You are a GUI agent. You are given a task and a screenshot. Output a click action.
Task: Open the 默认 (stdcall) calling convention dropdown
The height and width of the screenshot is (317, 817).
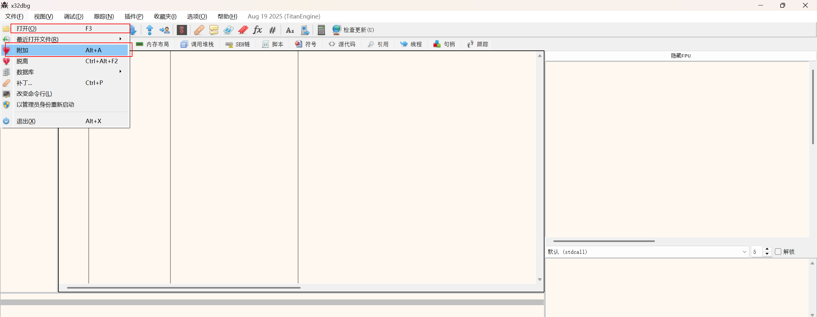(647, 252)
